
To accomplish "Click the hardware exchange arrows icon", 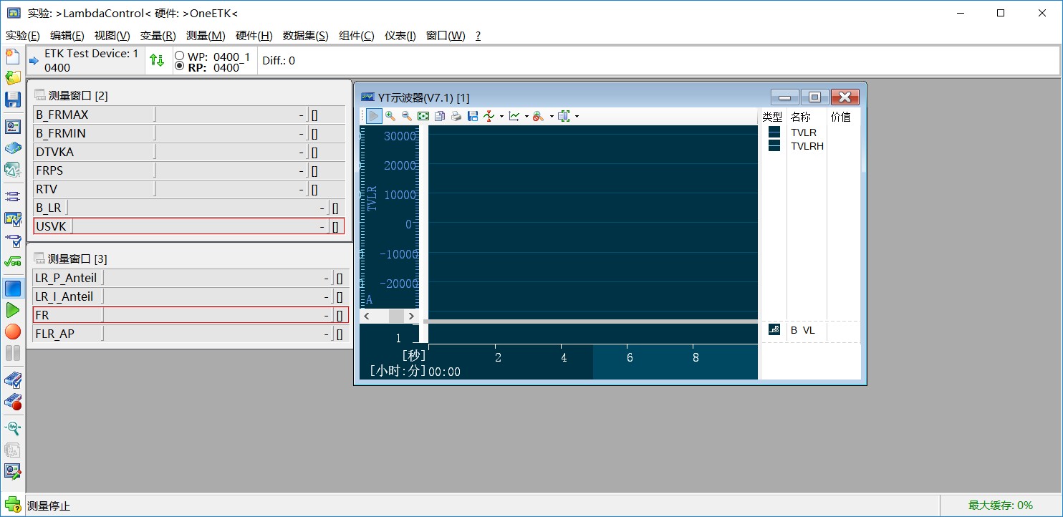I will click(x=158, y=59).
